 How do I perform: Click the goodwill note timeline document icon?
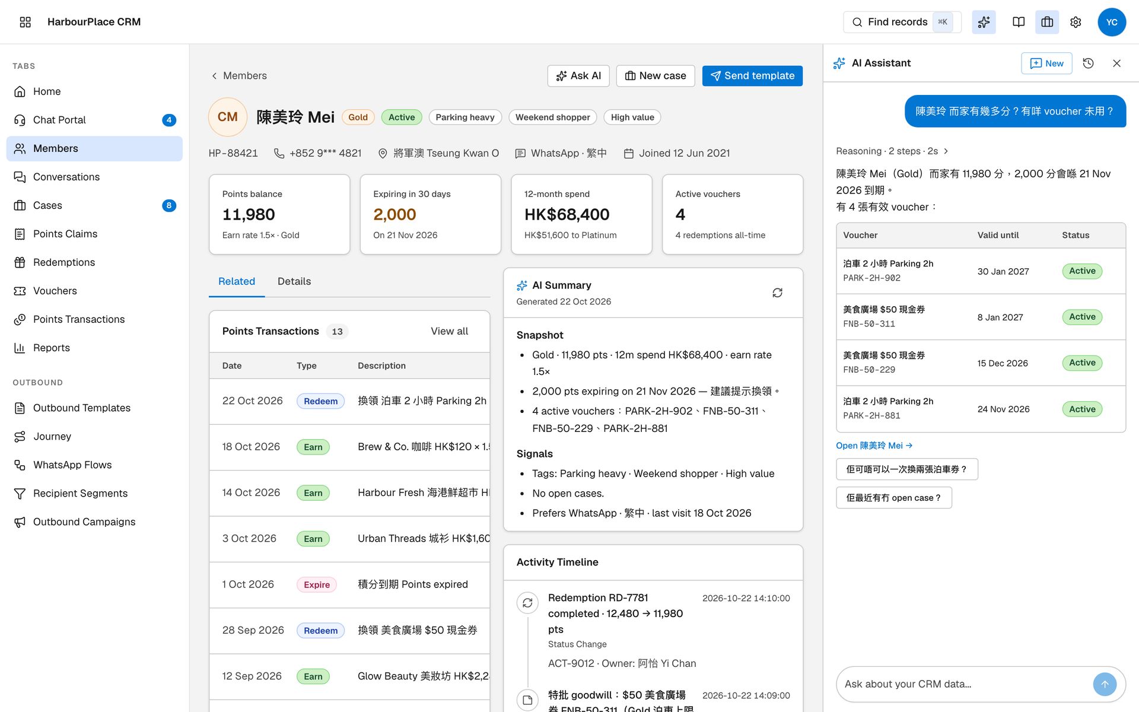[527, 700]
